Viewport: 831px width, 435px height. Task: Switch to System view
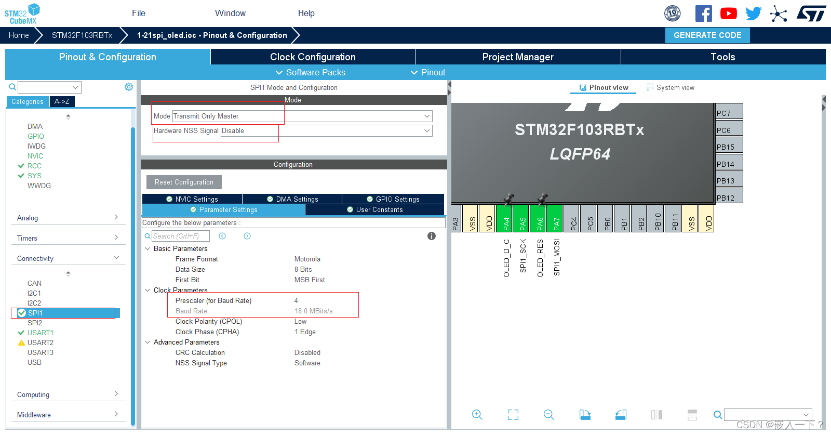pyautogui.click(x=671, y=87)
